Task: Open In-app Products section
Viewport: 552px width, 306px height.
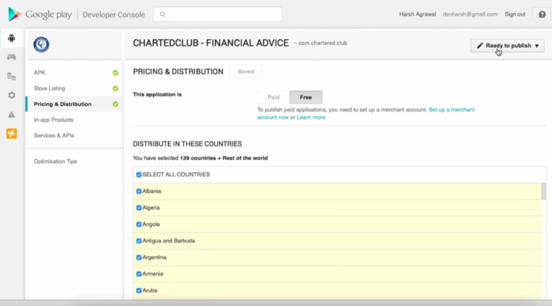Action: [x=53, y=120]
